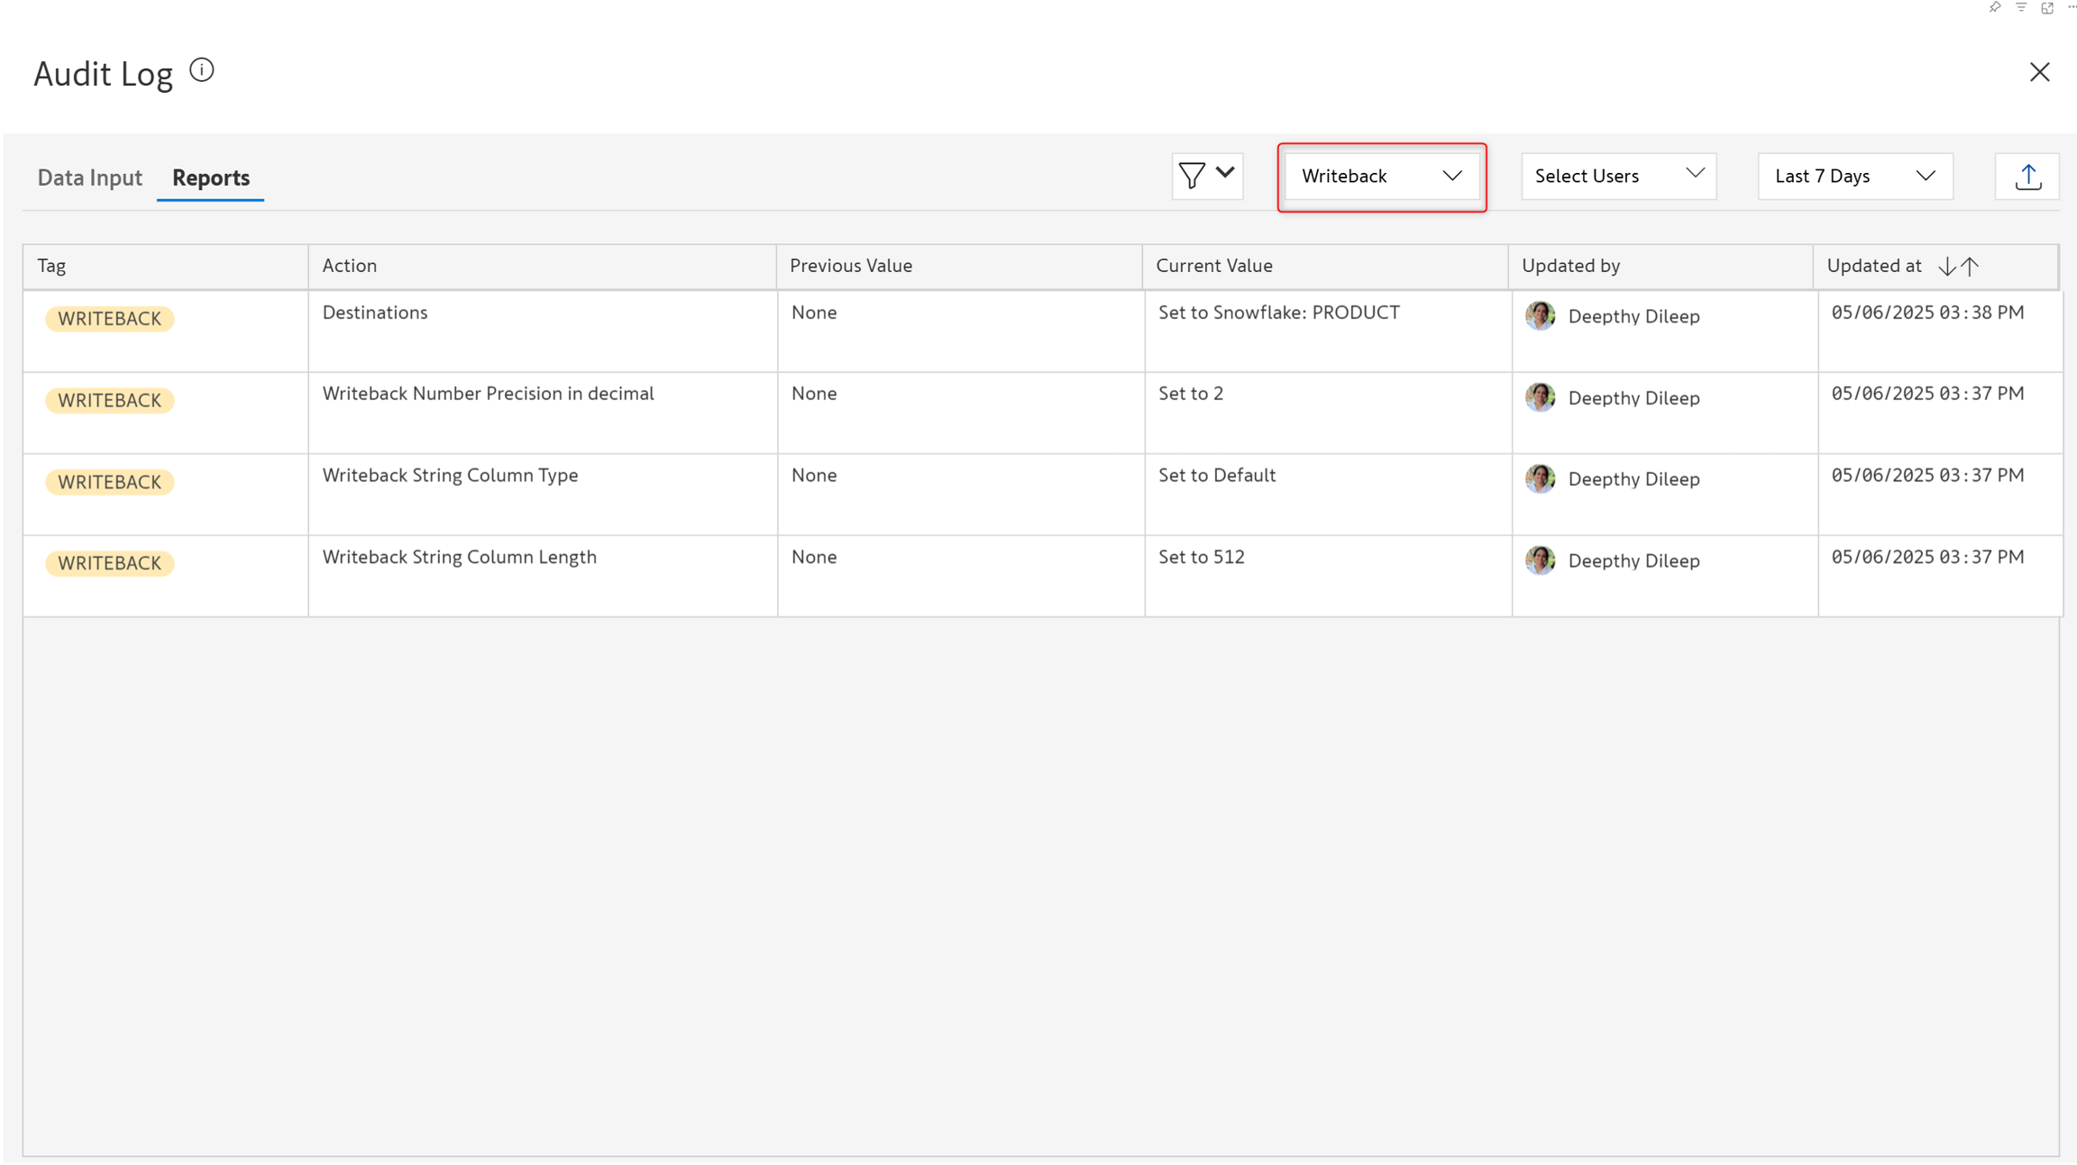Click the Audit Log info icon
Image resolution: width=2077 pixels, height=1165 pixels.
click(202, 70)
